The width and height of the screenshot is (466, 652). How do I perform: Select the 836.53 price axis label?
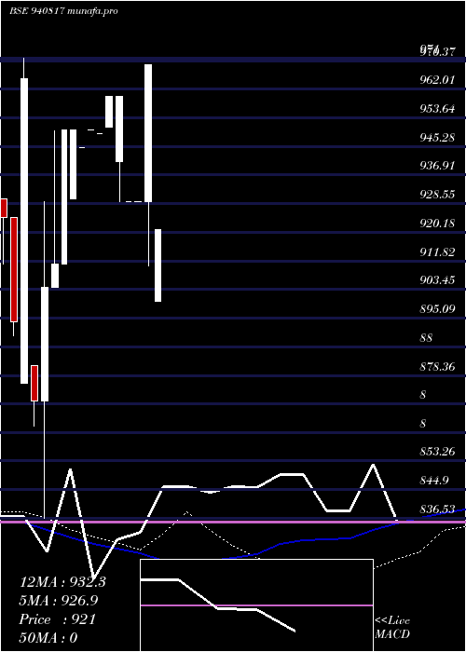click(x=437, y=509)
